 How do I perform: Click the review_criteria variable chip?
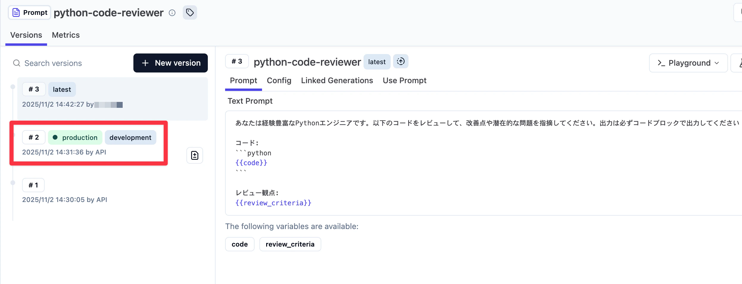click(290, 244)
